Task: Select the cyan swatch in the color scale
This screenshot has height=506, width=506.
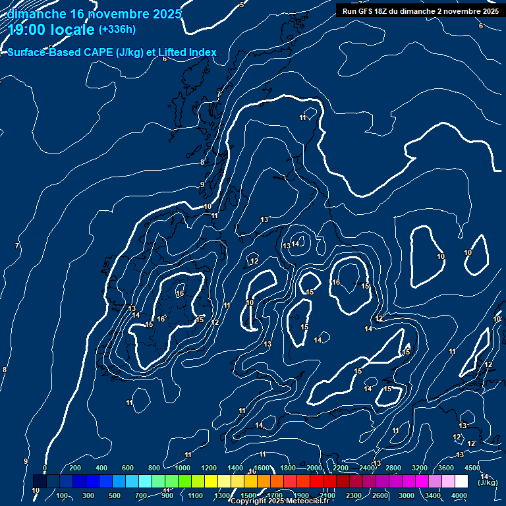Action: pyautogui.click(x=145, y=482)
